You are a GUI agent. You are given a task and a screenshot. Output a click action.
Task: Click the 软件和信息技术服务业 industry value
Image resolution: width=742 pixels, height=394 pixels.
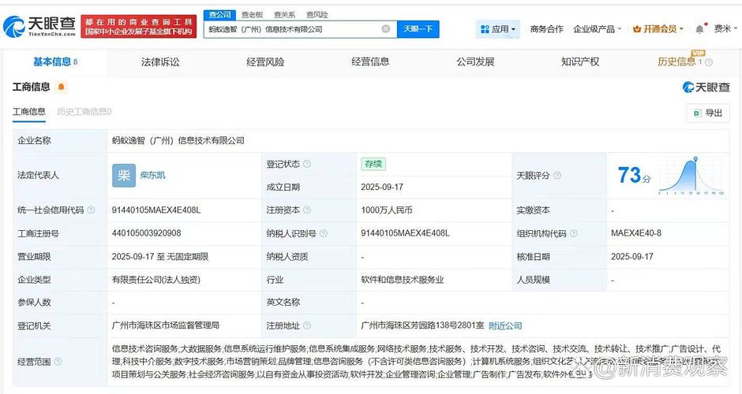(403, 280)
